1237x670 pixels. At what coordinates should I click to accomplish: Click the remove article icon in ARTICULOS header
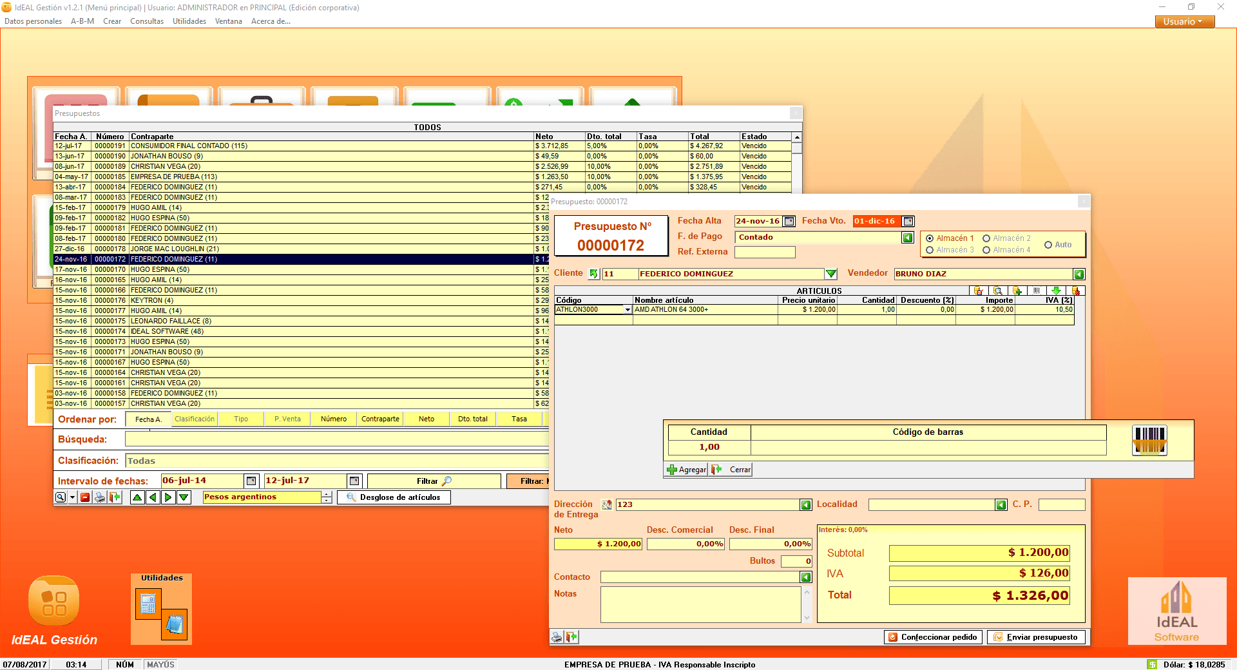[x=1075, y=291]
